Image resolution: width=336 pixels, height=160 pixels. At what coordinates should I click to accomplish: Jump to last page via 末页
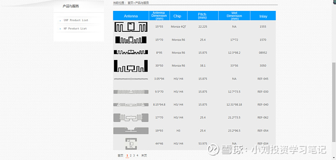click(144, 155)
